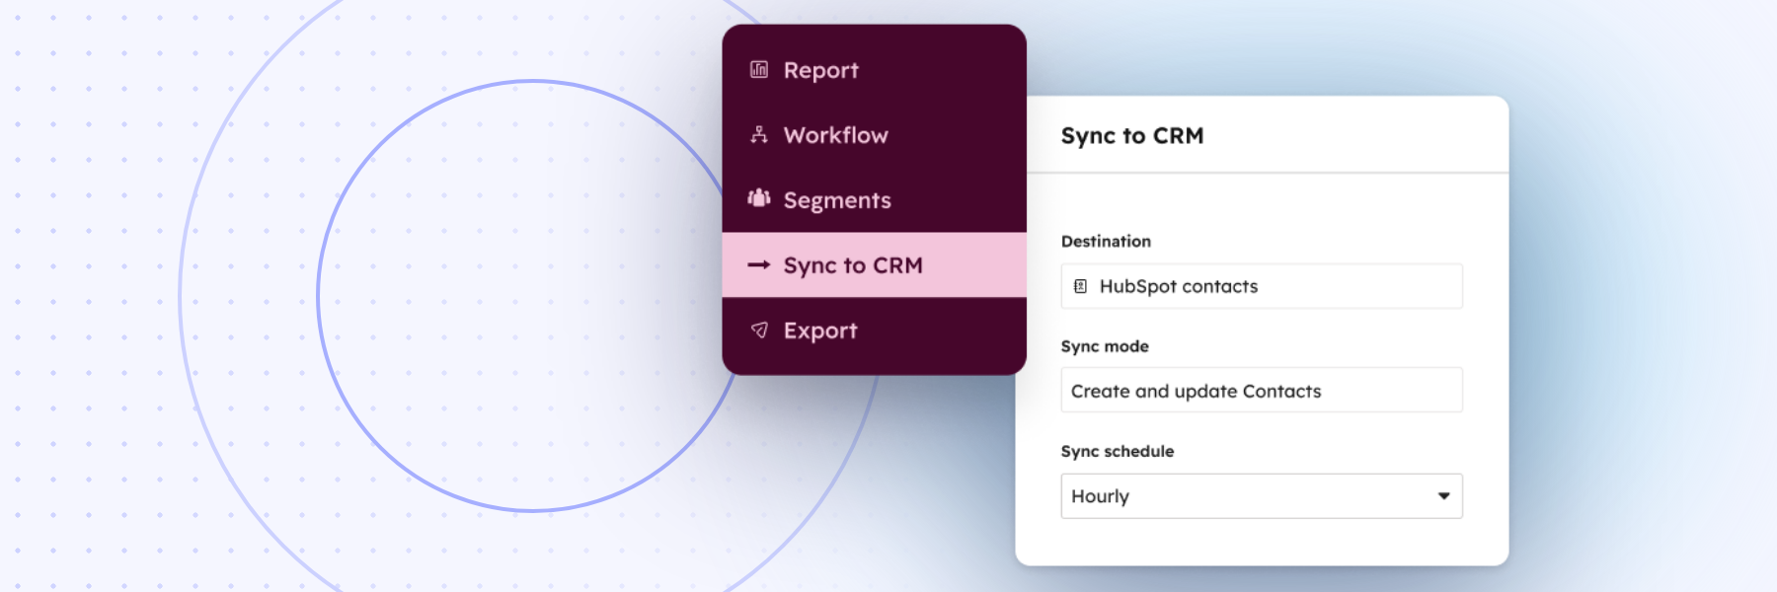Click the Destination field with HubSpot contacts
Image resolution: width=1777 pixels, height=592 pixels.
point(1262,286)
